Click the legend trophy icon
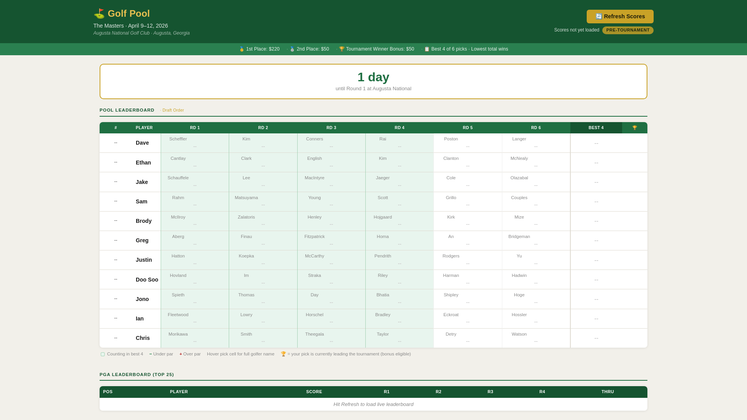Image resolution: width=747 pixels, height=420 pixels. coord(283,354)
